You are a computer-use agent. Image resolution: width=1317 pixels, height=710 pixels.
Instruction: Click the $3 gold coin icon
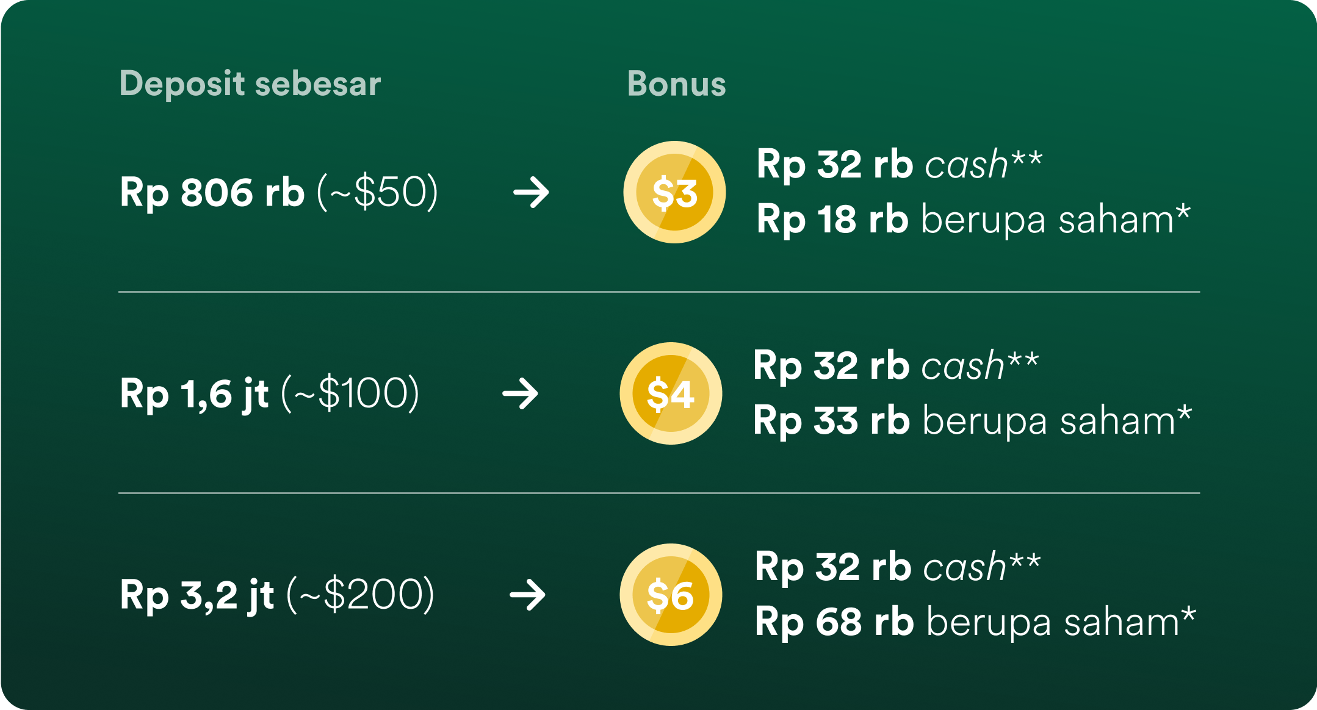coord(674,192)
